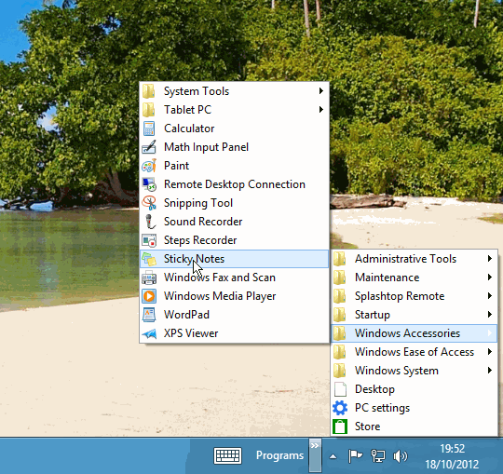
Task: Click the Paint palette icon
Action: click(149, 166)
